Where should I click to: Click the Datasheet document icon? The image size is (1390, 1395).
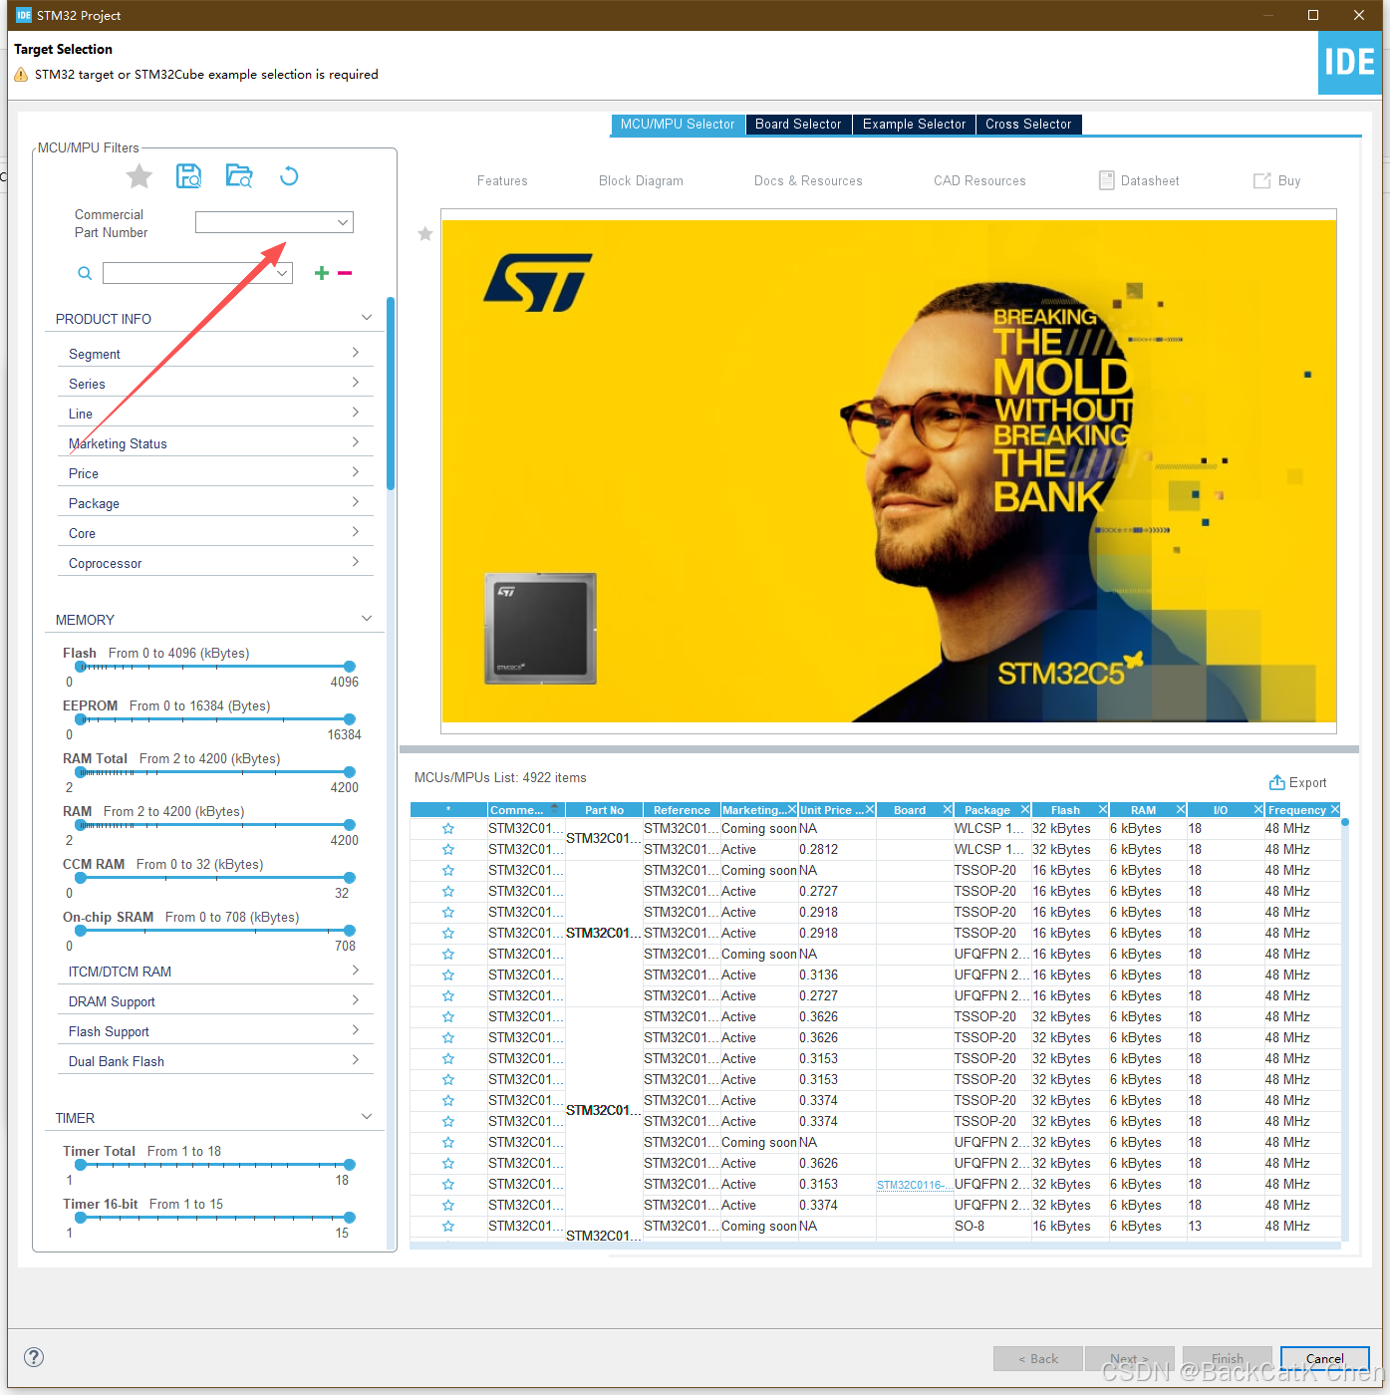1106,180
